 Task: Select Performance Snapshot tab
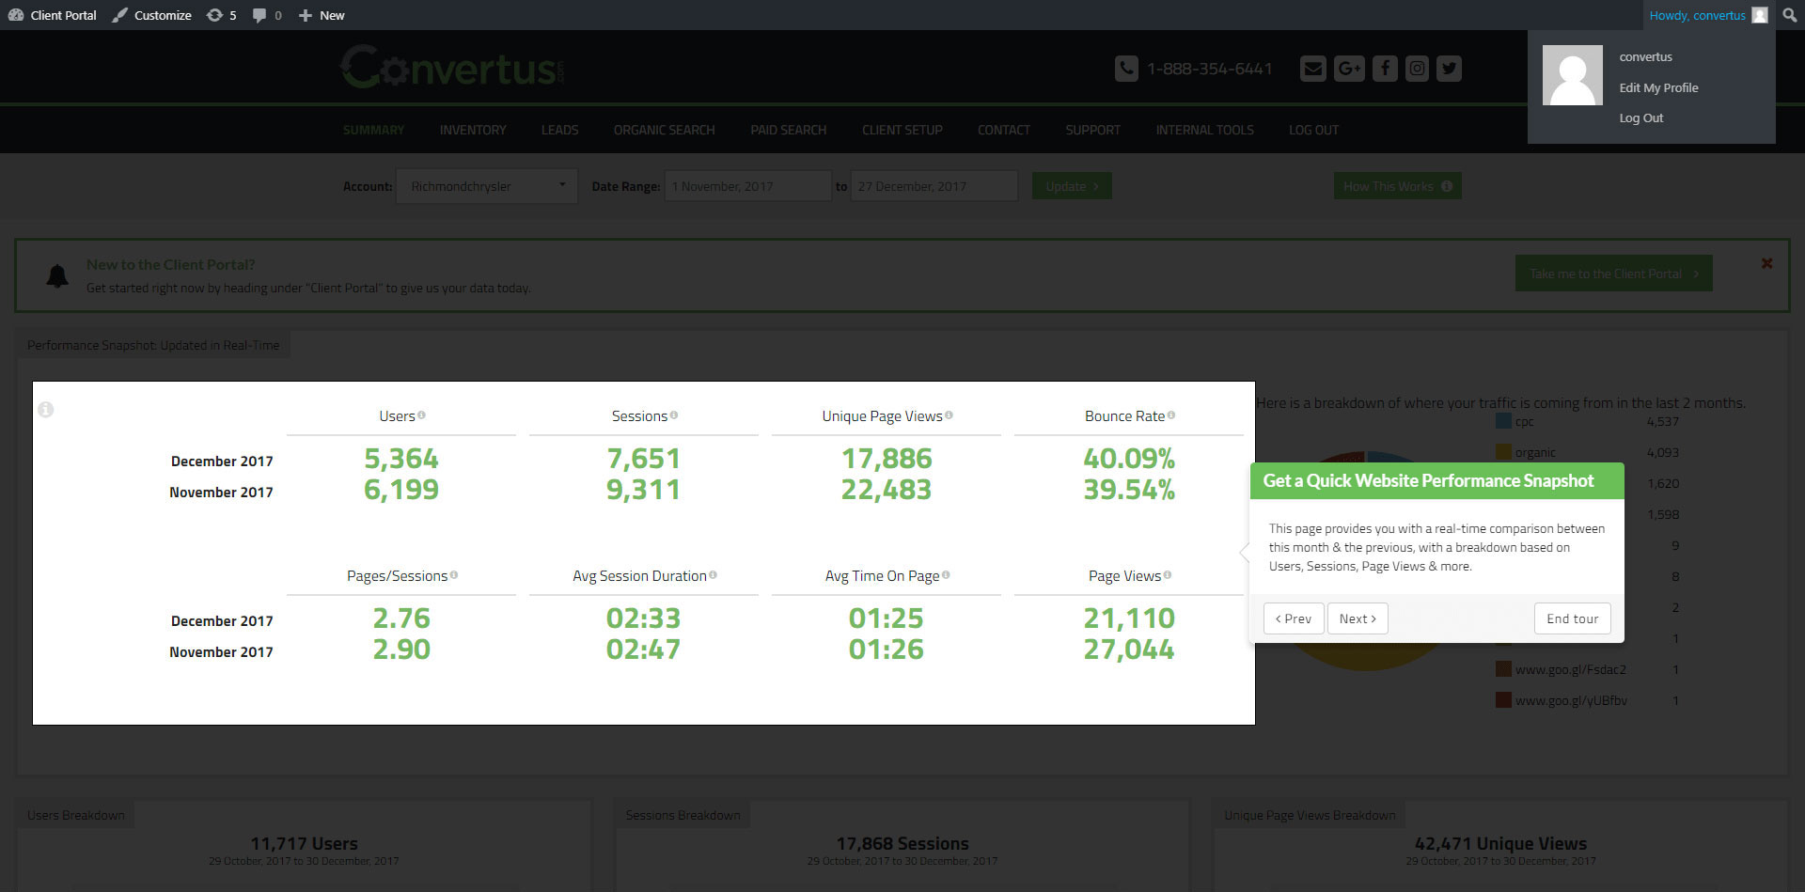pos(153,345)
